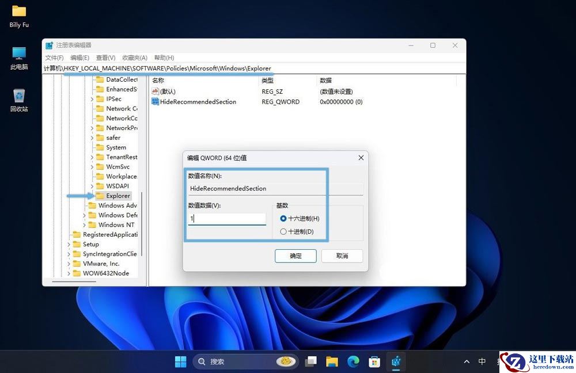Screen dimensions: 576x373
Task: Confirm the dialog with 确定
Action: click(295, 256)
